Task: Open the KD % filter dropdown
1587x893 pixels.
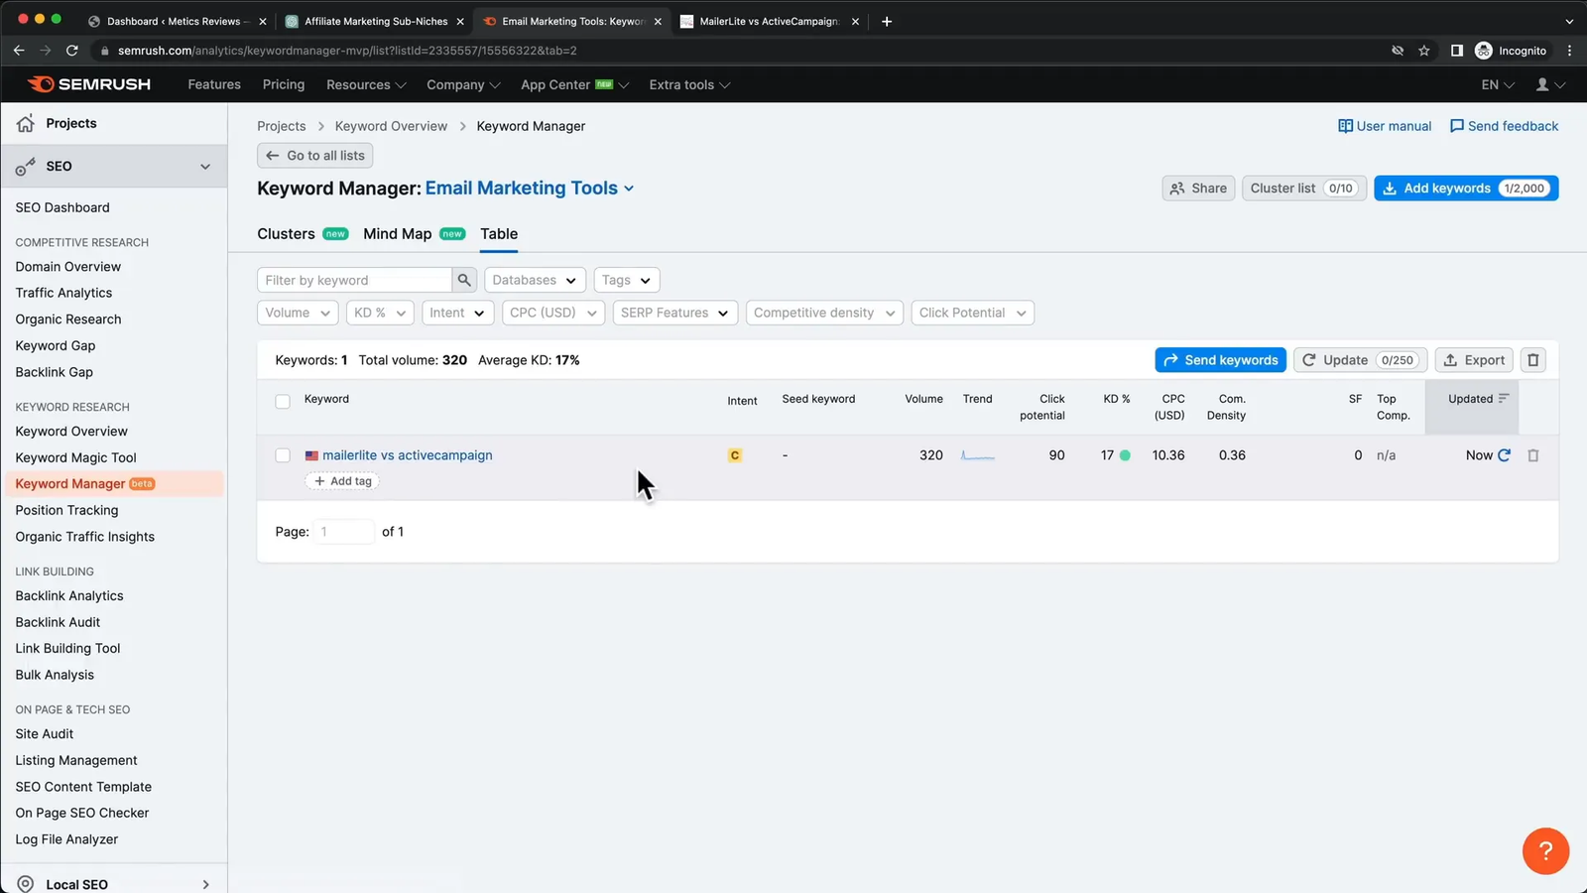Action: pos(380,313)
